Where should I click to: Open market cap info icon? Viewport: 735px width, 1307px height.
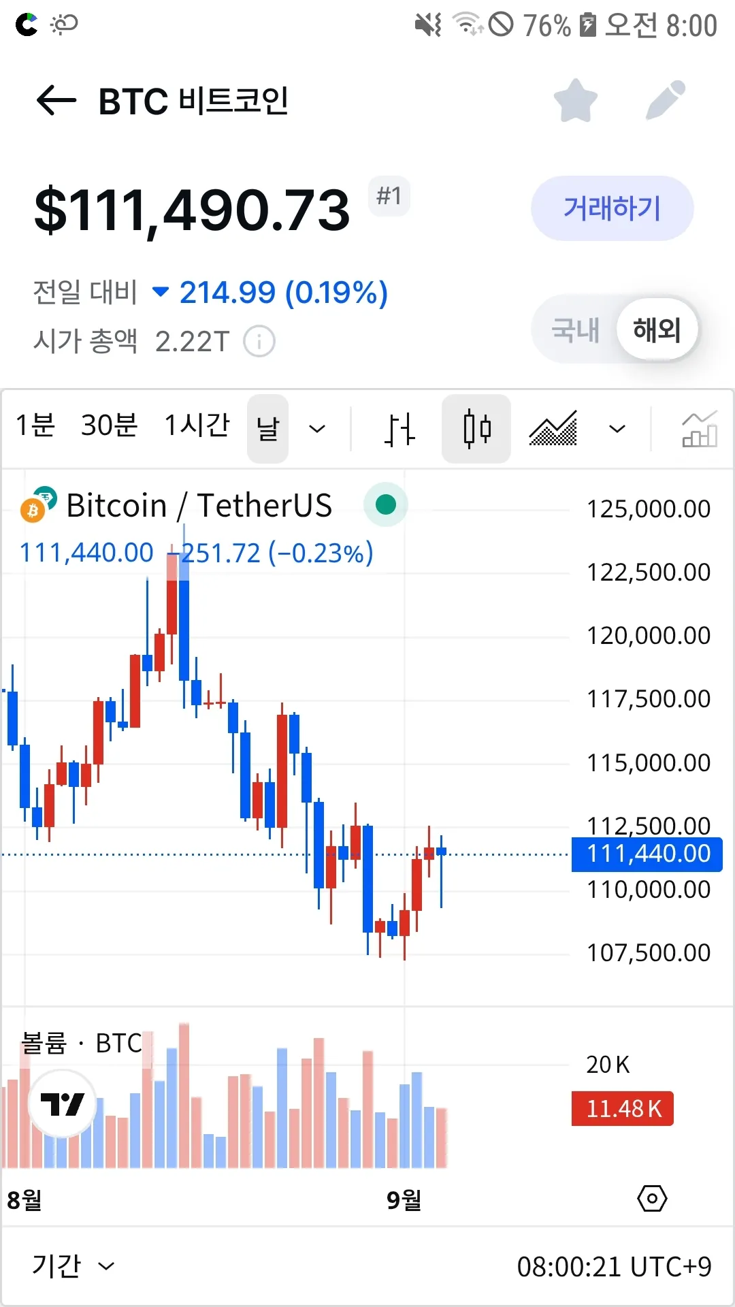(259, 341)
